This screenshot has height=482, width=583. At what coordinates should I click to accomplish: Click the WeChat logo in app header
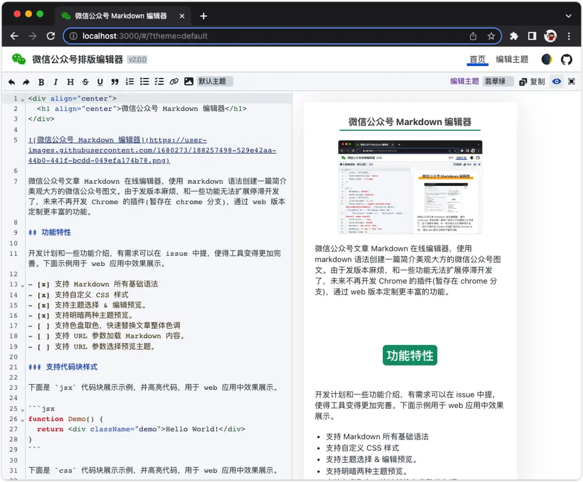19,59
